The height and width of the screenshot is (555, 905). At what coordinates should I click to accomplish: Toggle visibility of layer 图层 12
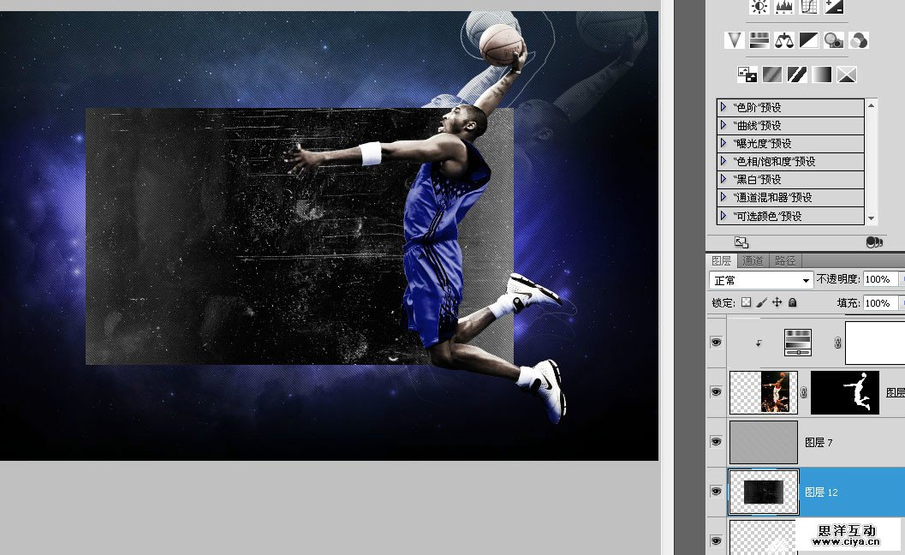(716, 492)
